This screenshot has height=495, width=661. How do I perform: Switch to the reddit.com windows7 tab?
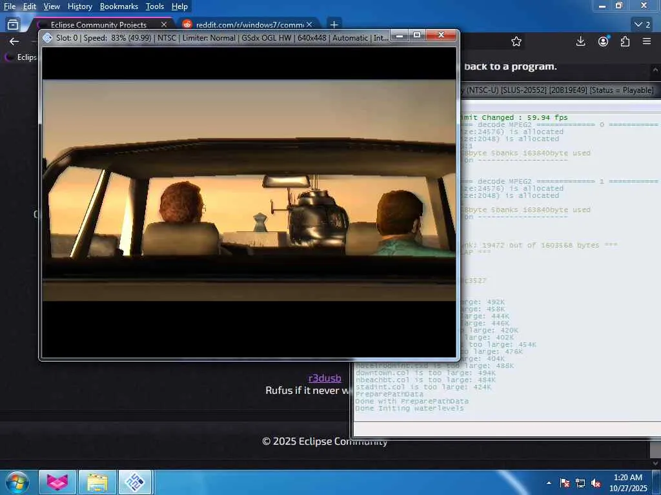point(249,24)
